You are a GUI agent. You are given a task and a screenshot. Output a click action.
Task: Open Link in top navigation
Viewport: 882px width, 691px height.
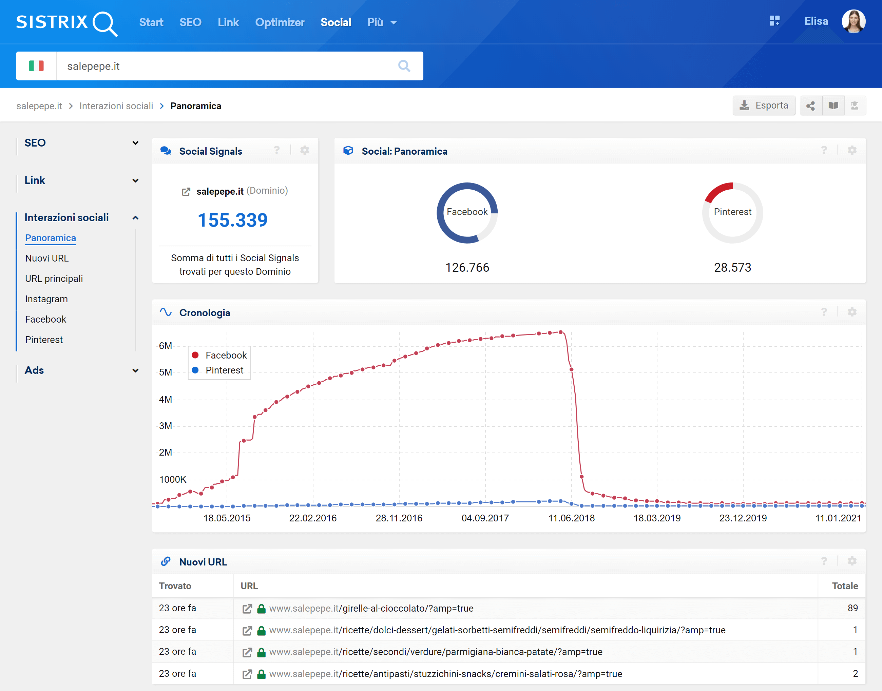pos(228,22)
